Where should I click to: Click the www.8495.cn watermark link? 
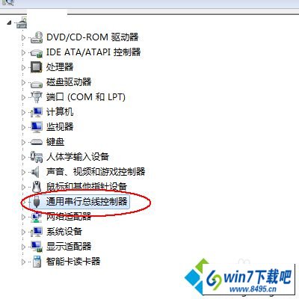[x=253, y=289]
